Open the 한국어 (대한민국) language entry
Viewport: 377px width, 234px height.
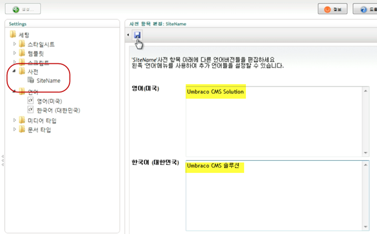click(x=59, y=110)
